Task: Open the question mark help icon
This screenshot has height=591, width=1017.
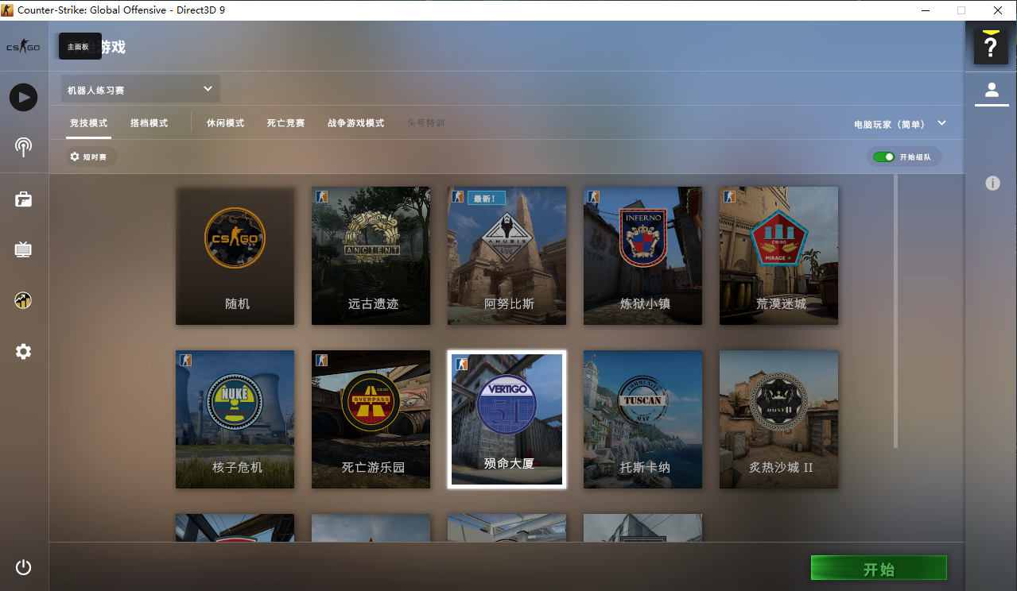Action: pyautogui.click(x=991, y=48)
